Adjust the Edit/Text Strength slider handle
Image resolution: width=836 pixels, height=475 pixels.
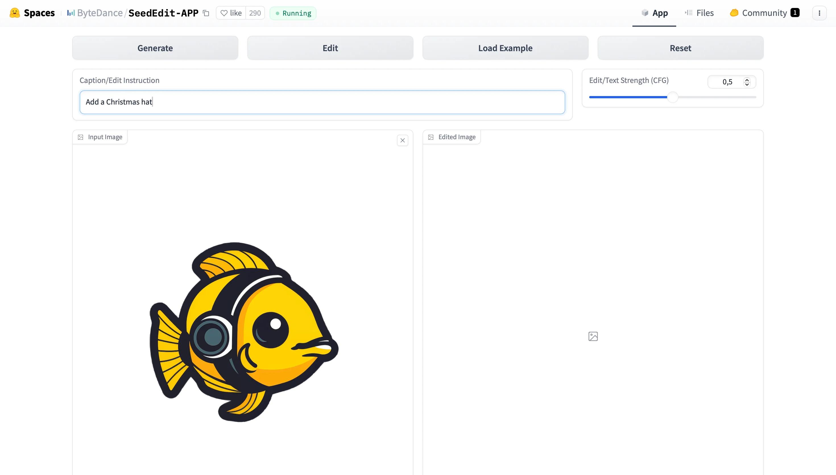672,97
